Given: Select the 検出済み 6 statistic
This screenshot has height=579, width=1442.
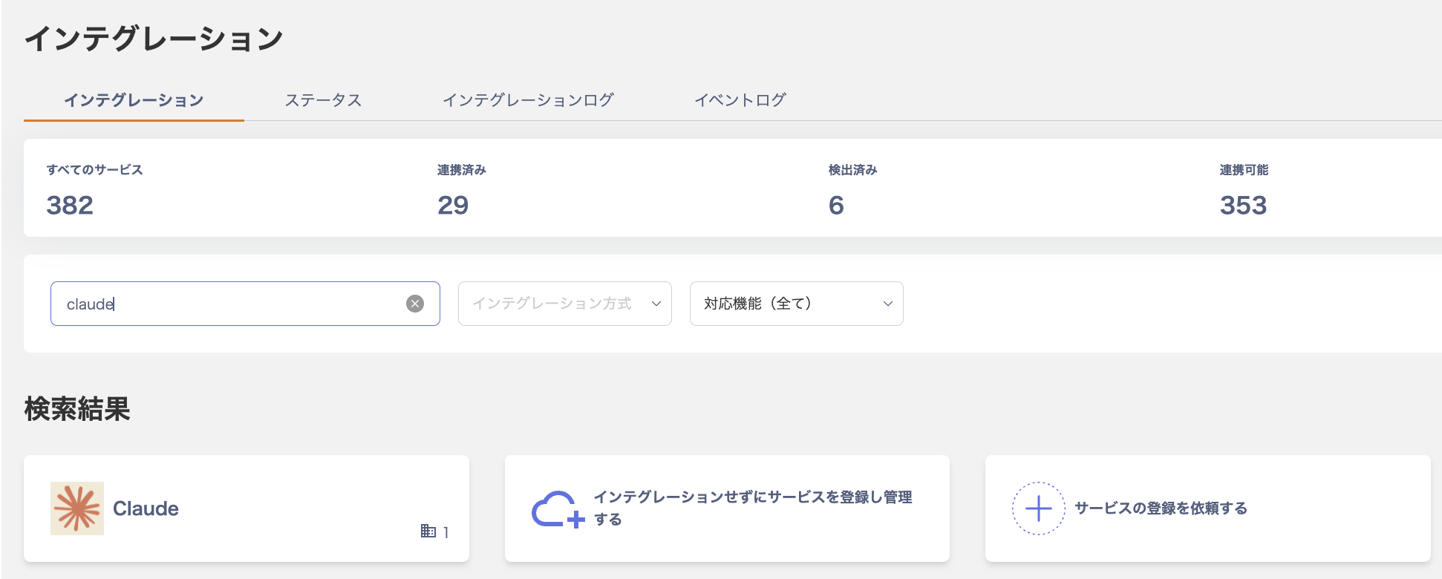Looking at the screenshot, I should 836,205.
